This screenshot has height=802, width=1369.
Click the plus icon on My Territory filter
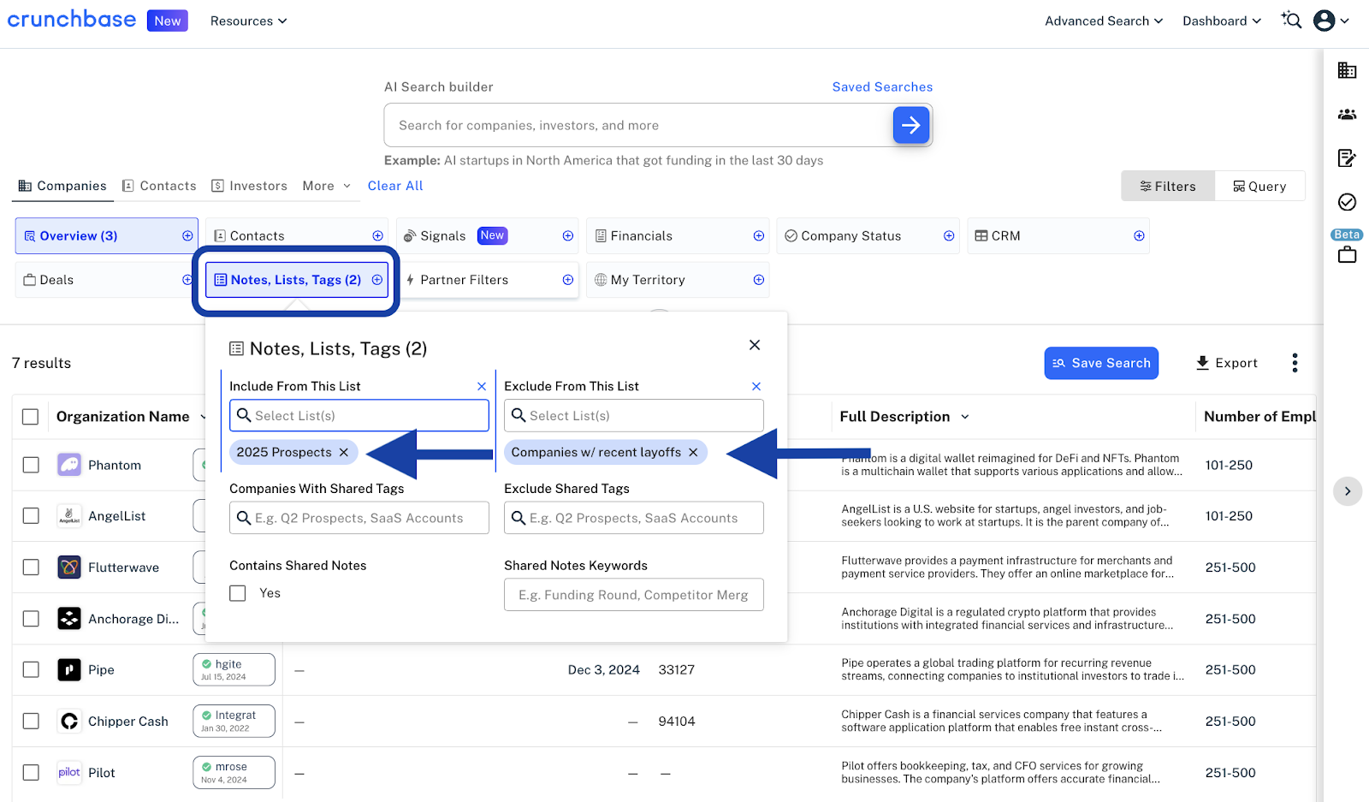(758, 280)
